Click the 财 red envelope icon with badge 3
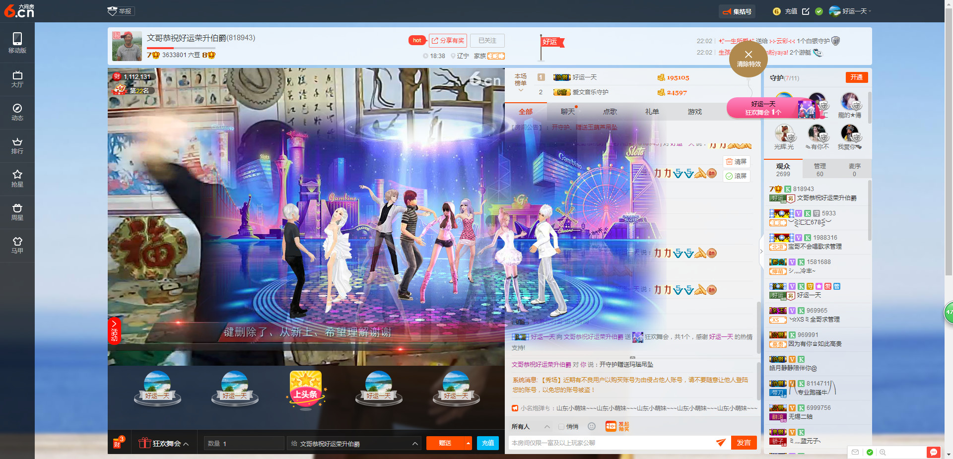This screenshot has height=459, width=953. click(x=118, y=442)
